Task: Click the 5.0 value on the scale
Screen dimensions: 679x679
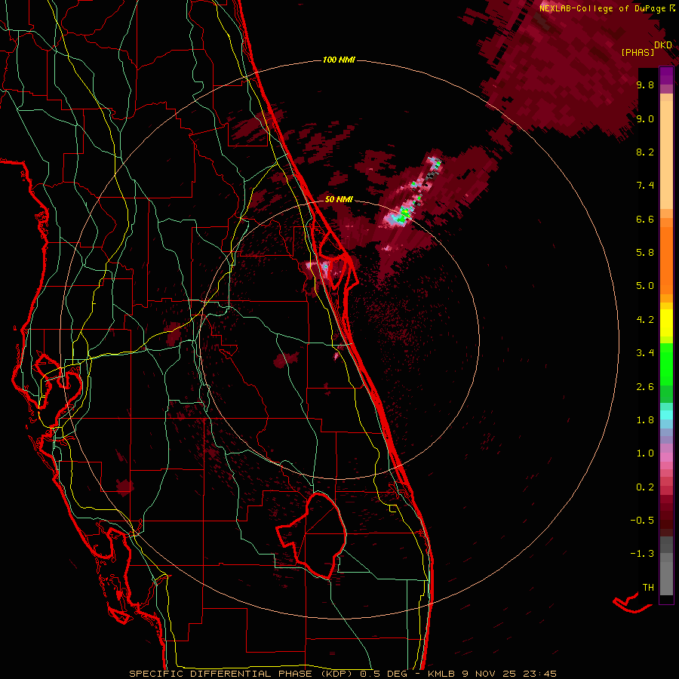Action: (x=645, y=286)
